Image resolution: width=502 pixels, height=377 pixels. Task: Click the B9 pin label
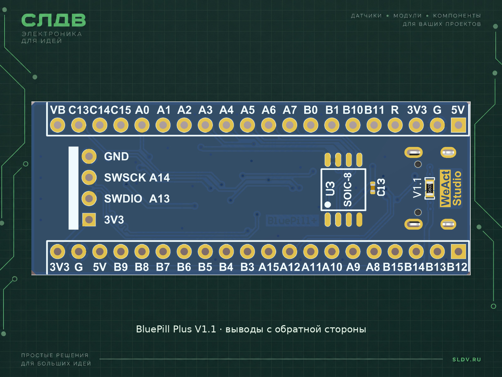point(121,267)
